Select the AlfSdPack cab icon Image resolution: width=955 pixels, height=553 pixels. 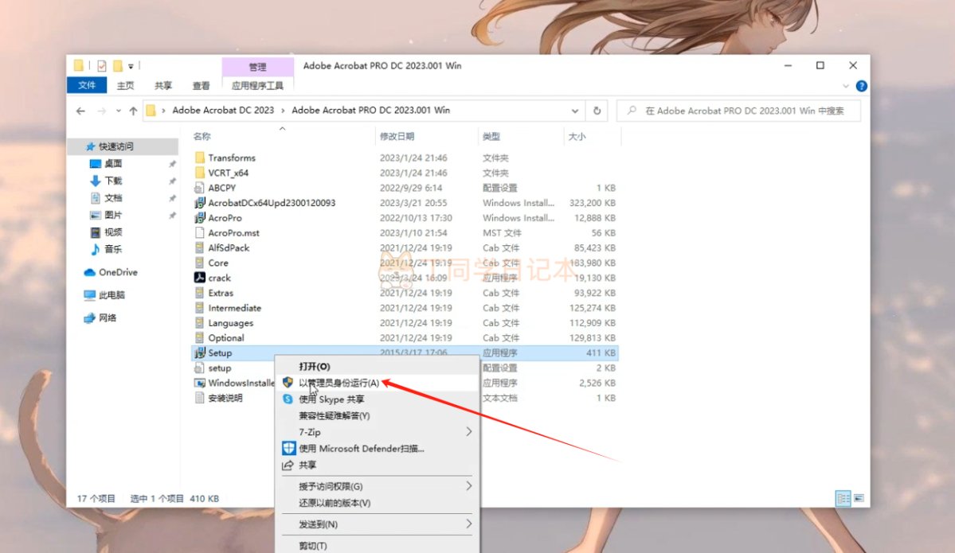[200, 247]
